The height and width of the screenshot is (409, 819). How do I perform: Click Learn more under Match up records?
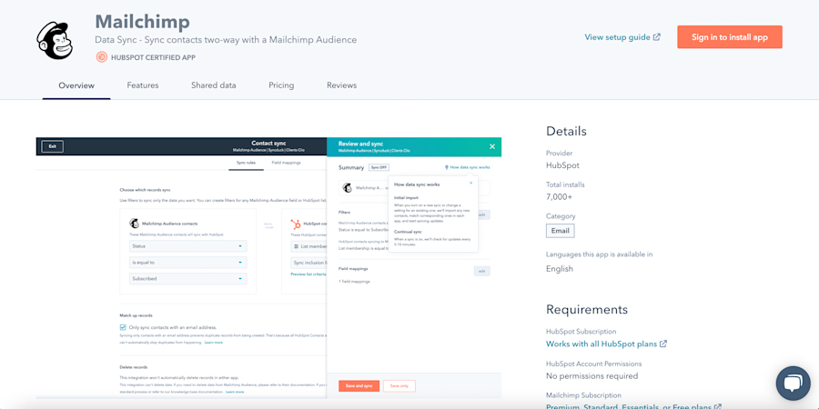click(213, 343)
